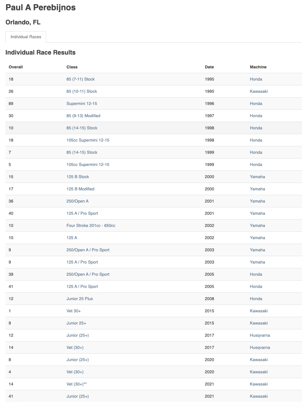
Task: Open the 250/Open A class from 2001
Action: (77, 201)
